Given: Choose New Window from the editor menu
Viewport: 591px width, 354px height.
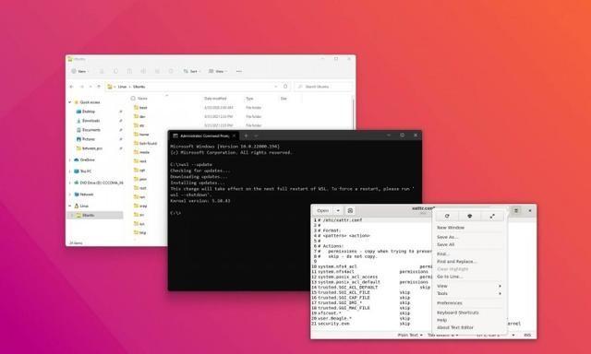Looking at the screenshot, I should click(x=451, y=228).
